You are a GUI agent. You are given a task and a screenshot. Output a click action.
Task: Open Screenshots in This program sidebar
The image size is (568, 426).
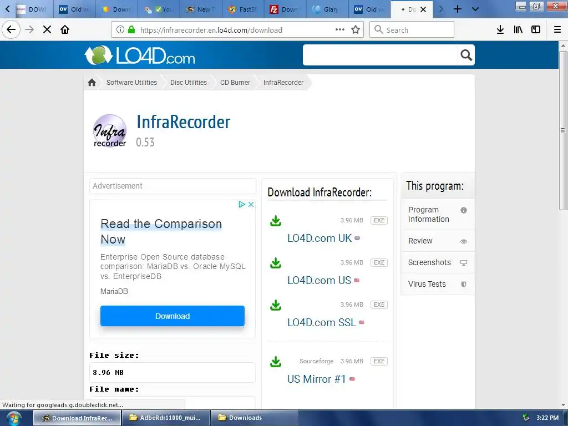click(x=438, y=262)
